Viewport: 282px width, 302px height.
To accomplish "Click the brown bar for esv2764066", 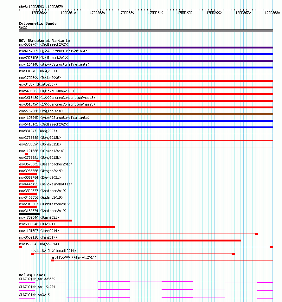I will (146, 114).
